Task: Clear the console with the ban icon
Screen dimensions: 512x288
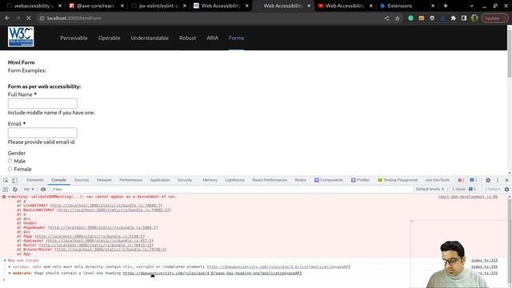Action: click(15, 190)
